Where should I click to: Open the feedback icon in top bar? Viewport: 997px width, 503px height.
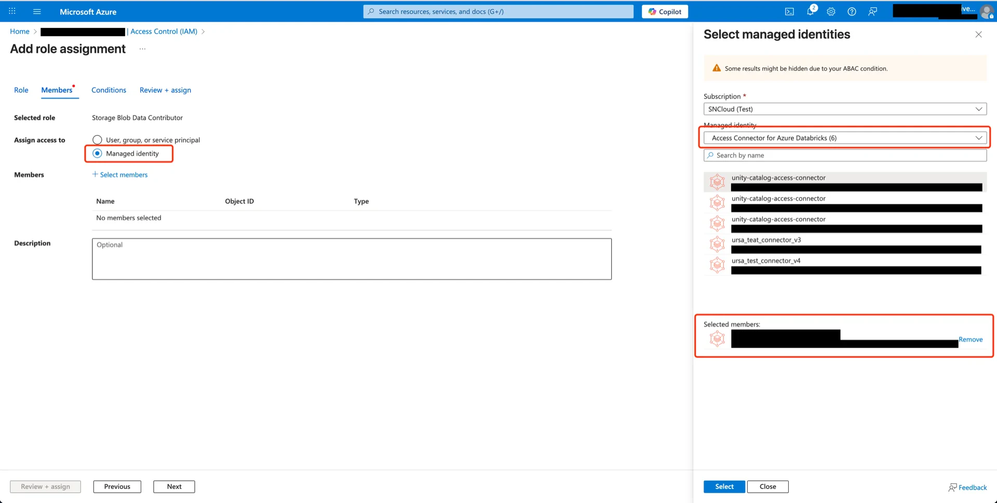tap(873, 11)
